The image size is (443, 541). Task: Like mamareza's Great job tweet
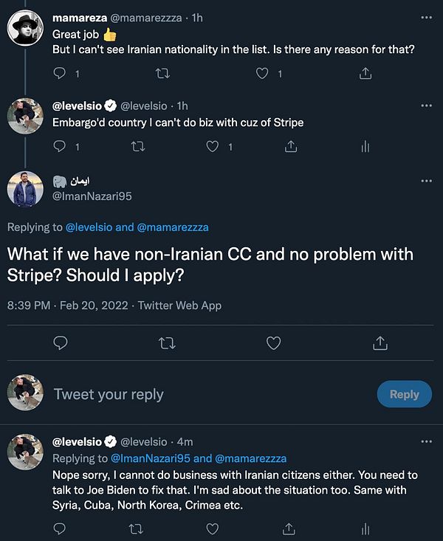click(x=261, y=73)
